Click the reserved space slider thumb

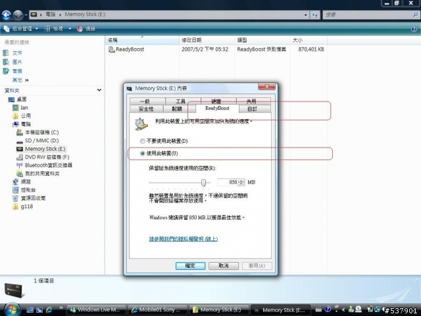[x=203, y=183]
